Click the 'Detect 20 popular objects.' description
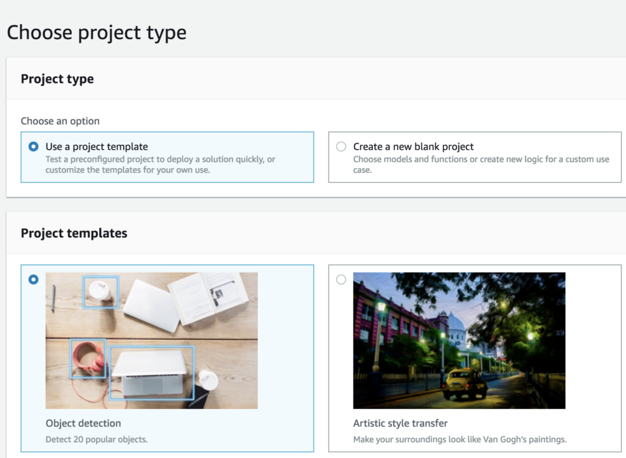 click(x=97, y=439)
